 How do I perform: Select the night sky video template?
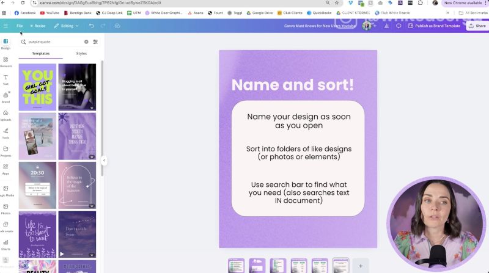click(77, 235)
